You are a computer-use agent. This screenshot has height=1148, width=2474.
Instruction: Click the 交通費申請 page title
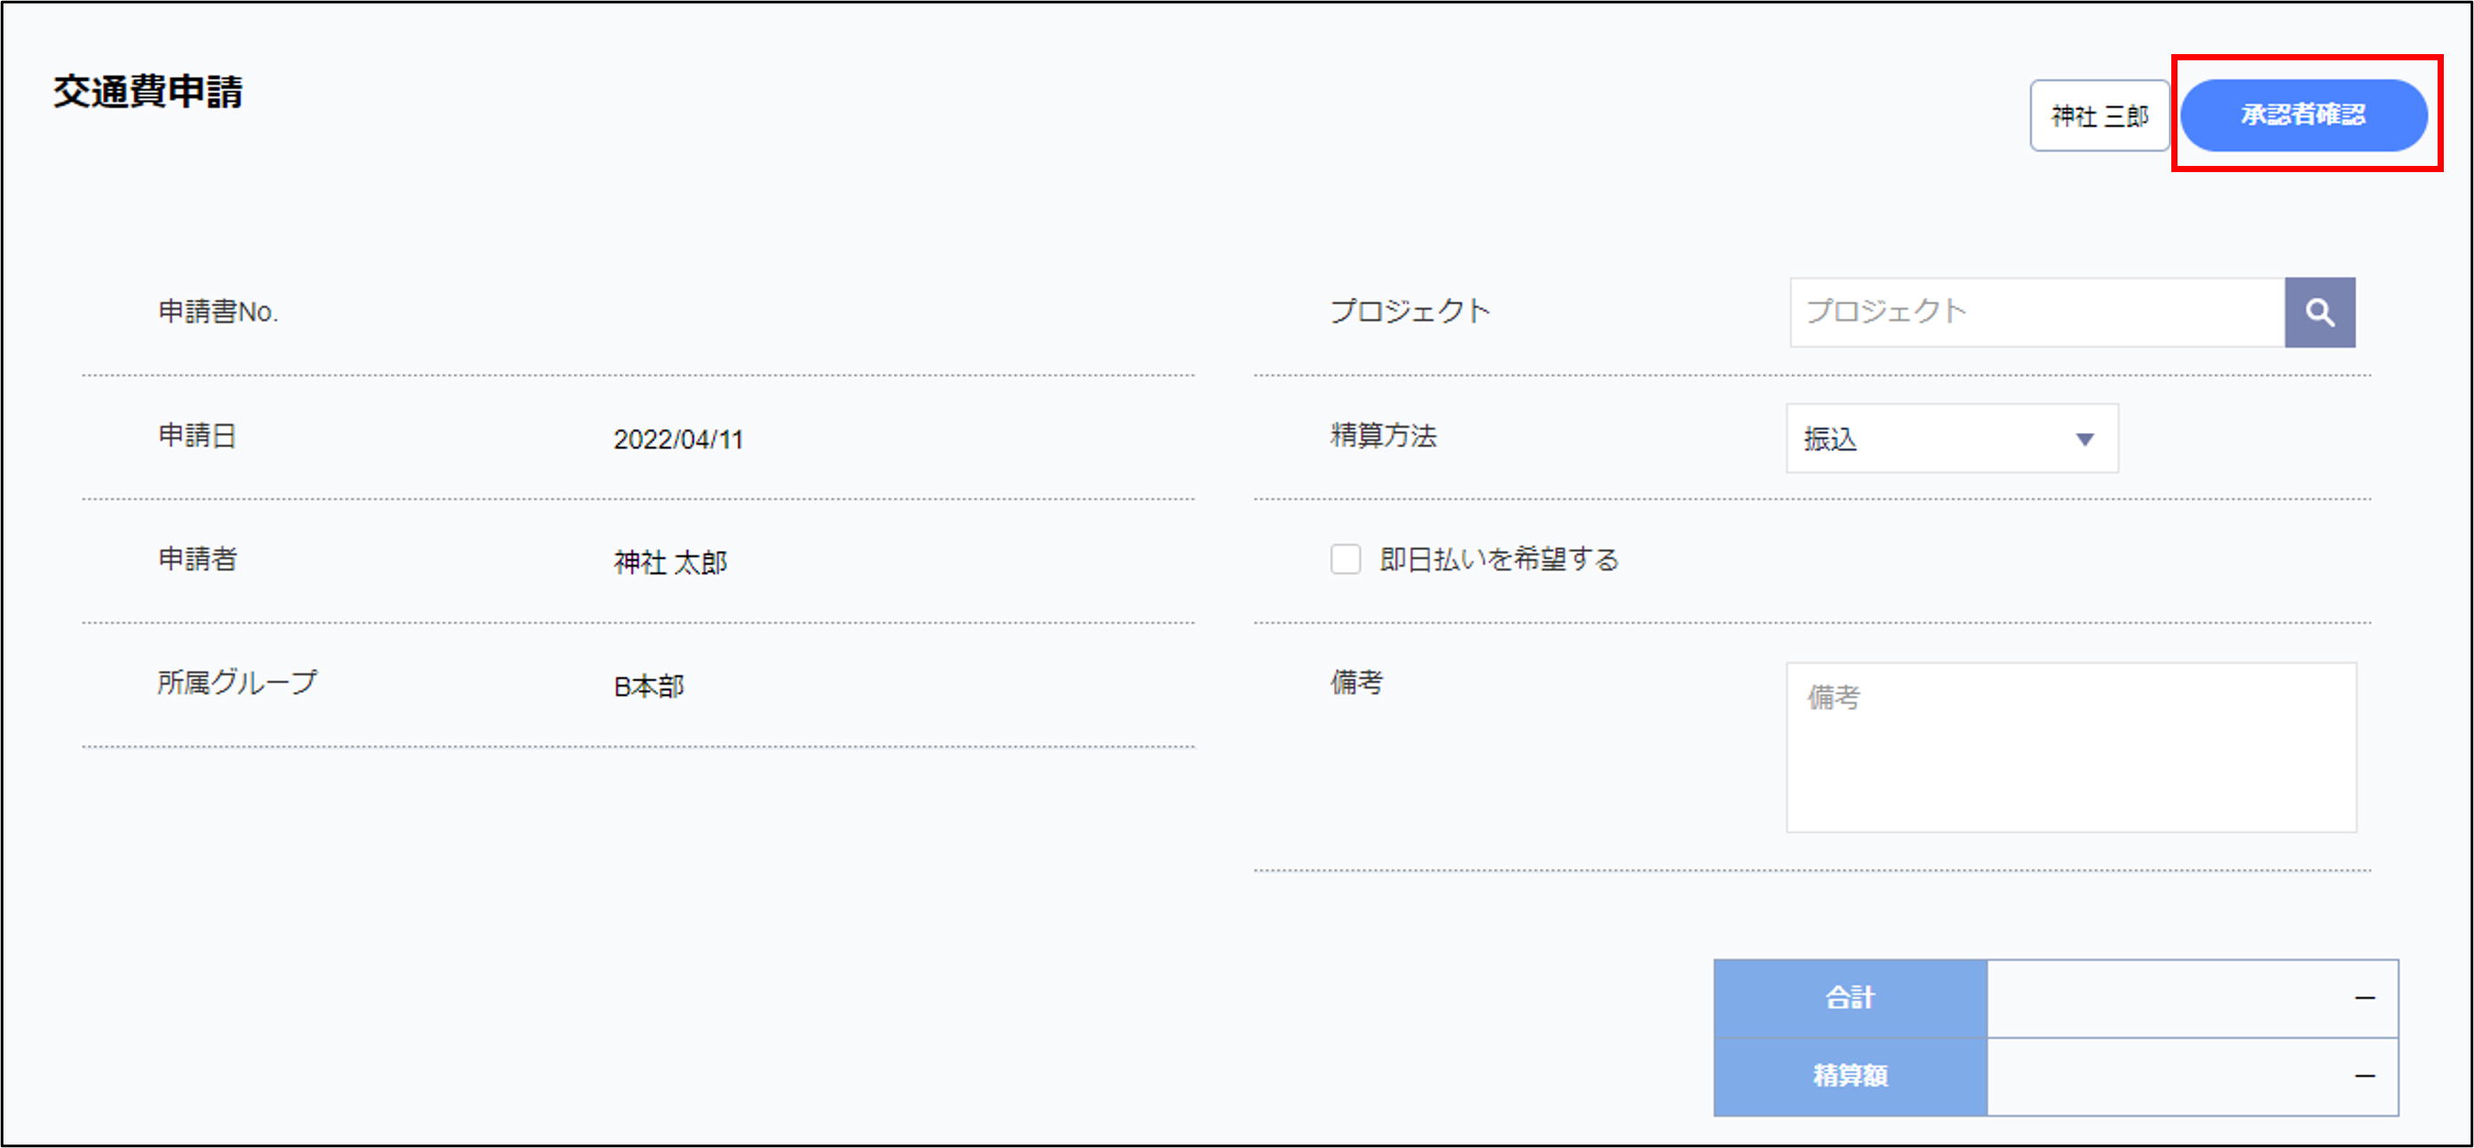[x=148, y=92]
